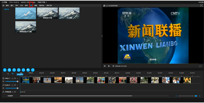Open the 文本 tab
Image resolution: width=204 pixels, height=103 pixels.
click(x=21, y=5)
